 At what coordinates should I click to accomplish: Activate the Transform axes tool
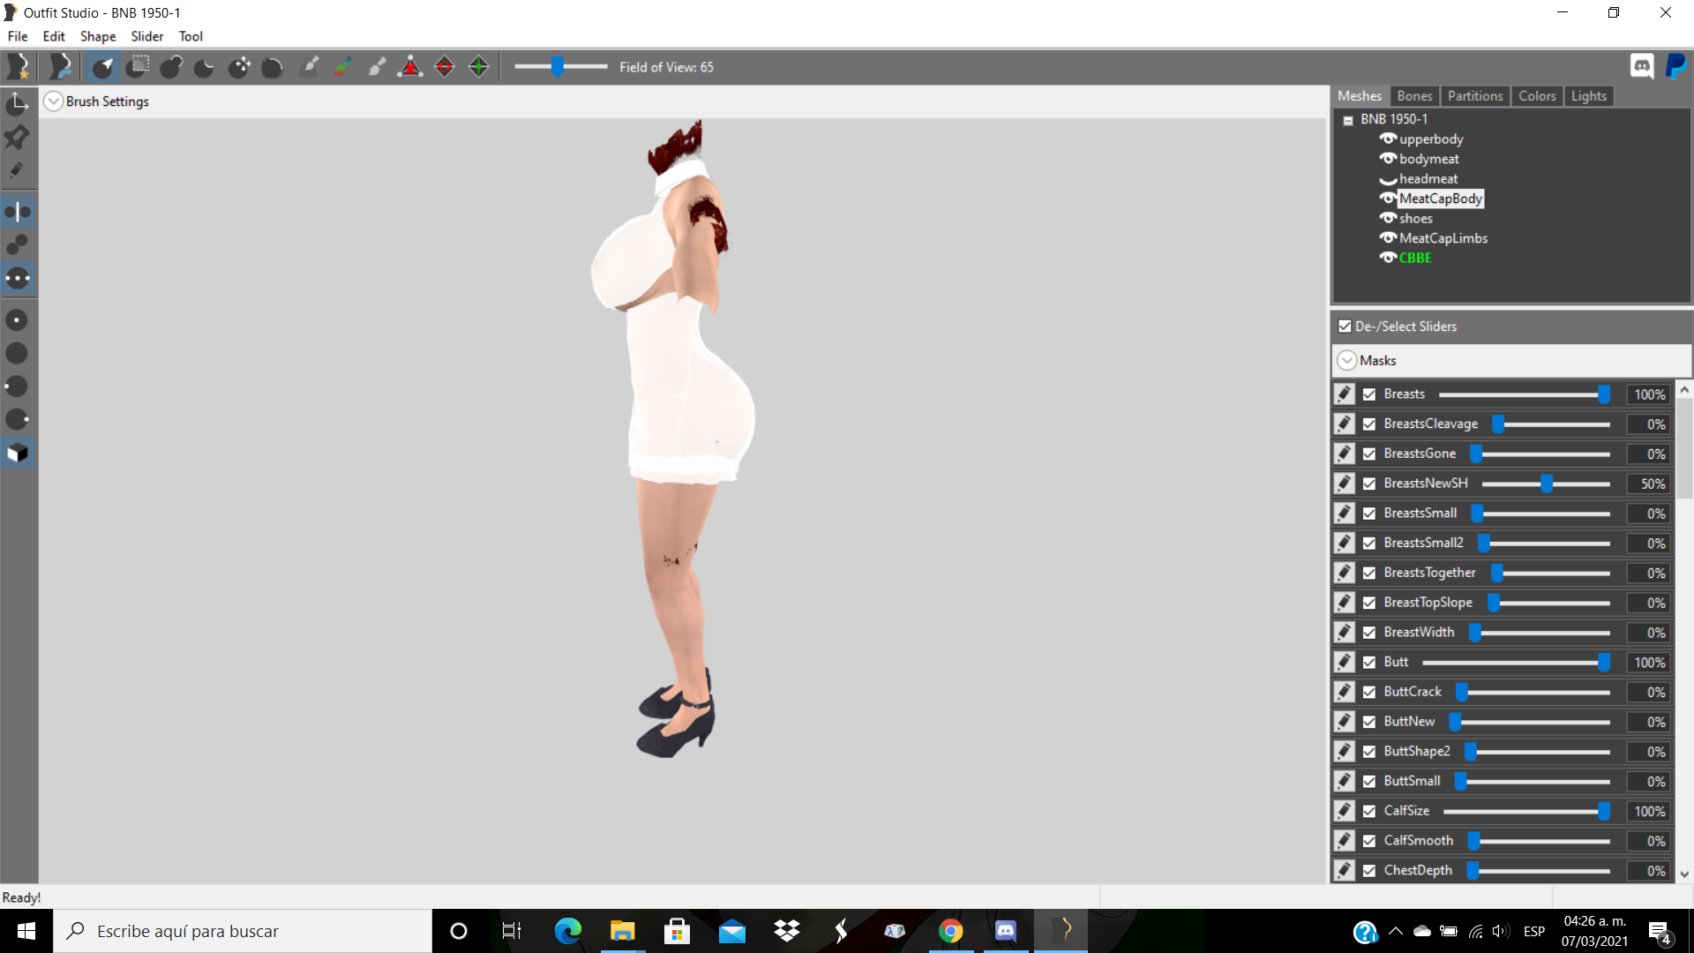tap(18, 104)
